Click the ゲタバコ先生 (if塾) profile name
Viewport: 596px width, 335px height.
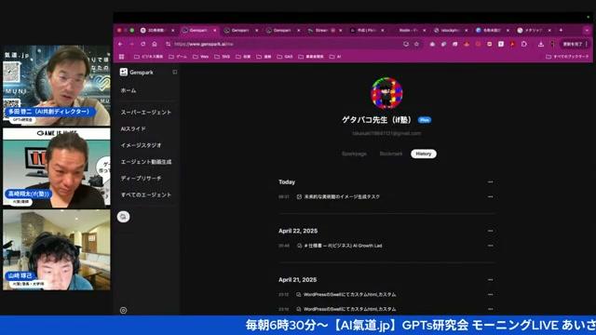(x=376, y=120)
